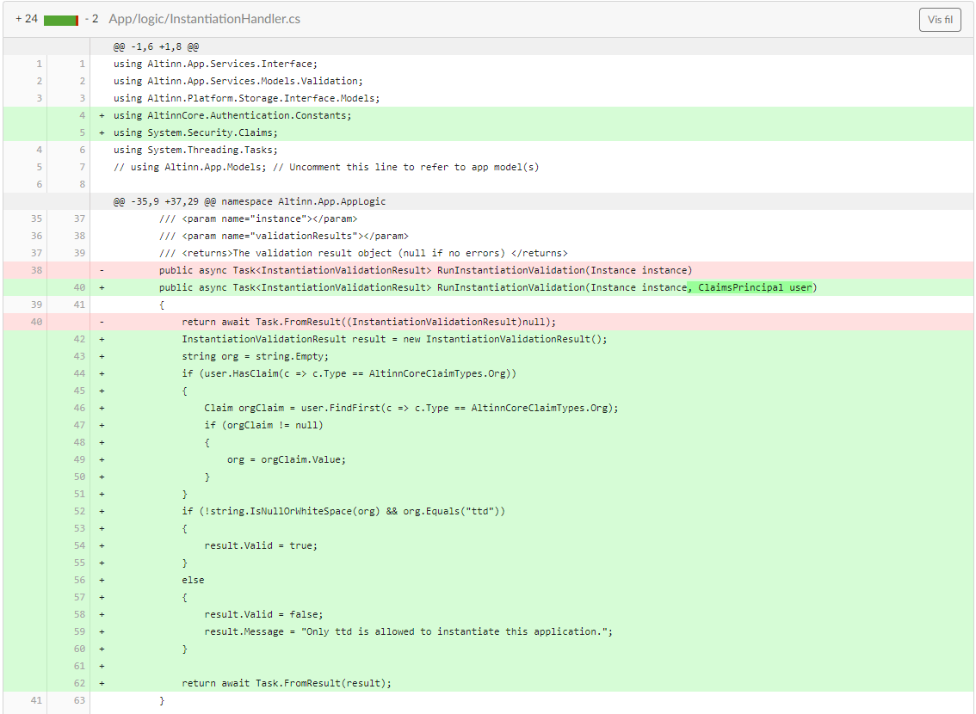Click line 'if (user.HasClaim(c => c.Type == AltinnCoreClaimTypes.Org))'
This screenshot has height=714, width=976.
click(349, 374)
